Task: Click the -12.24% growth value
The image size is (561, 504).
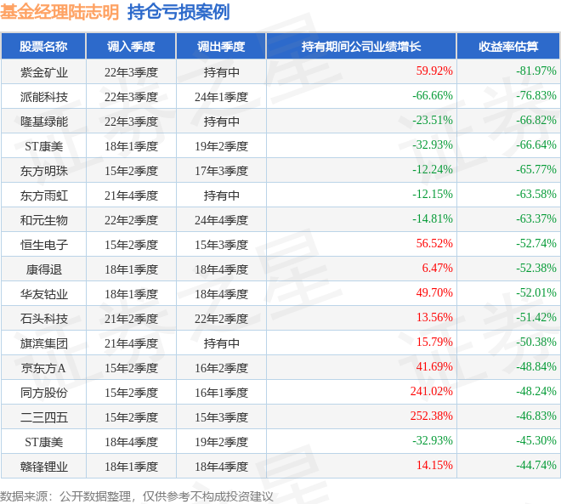Action: [433, 169]
